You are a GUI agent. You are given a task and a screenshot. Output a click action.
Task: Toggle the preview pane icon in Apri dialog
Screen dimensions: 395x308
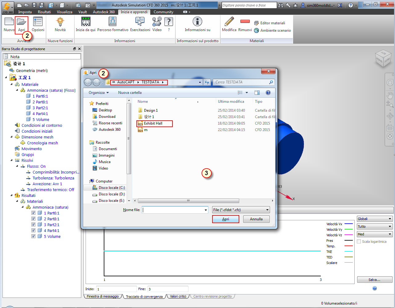[257, 93]
